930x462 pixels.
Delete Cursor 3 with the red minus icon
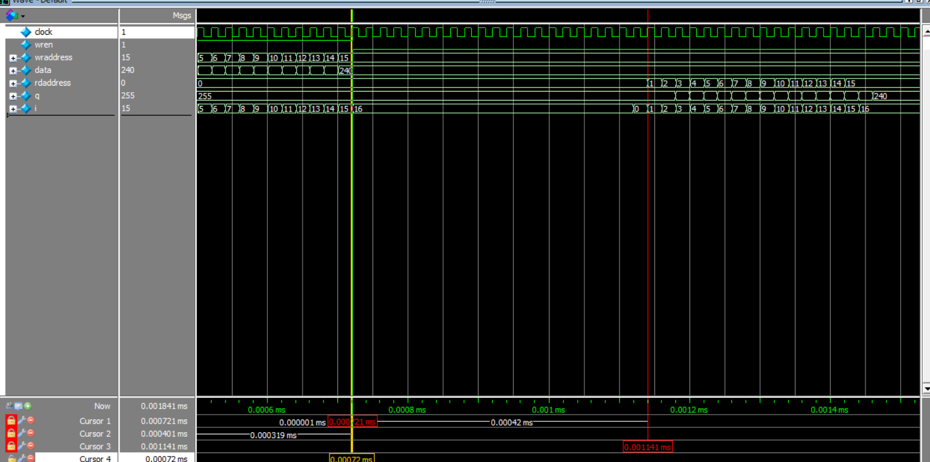30,446
